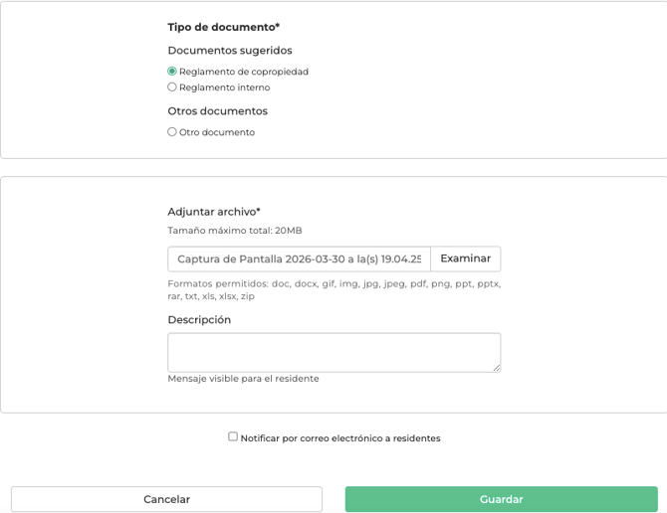Screen dimensions: 667x513
Task: Click the Formatos permitidos help text
Action: point(333,289)
